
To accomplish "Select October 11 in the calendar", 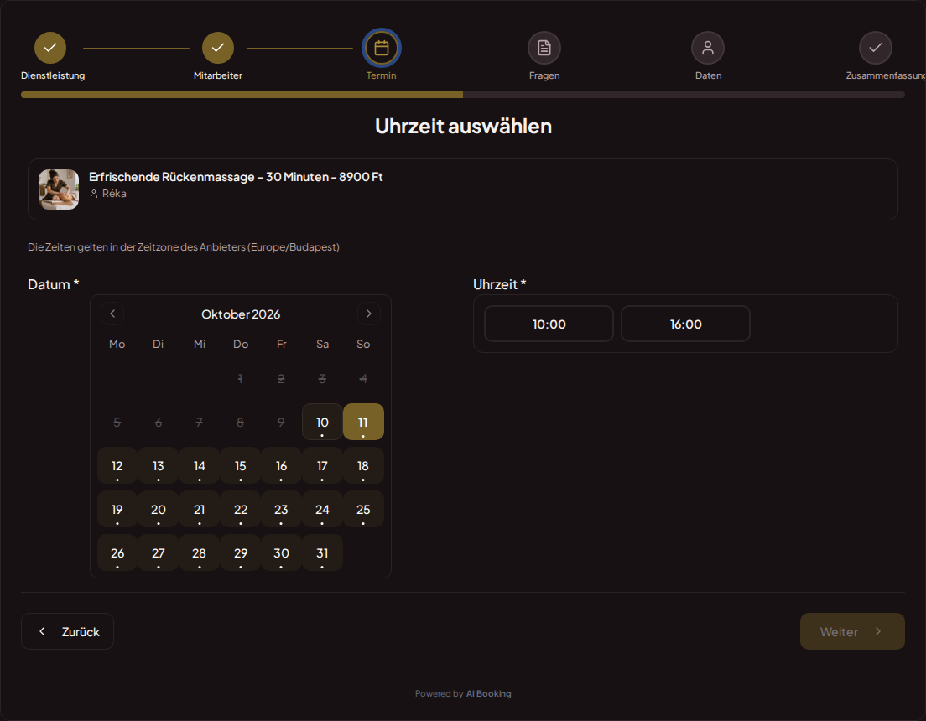I will click(363, 422).
